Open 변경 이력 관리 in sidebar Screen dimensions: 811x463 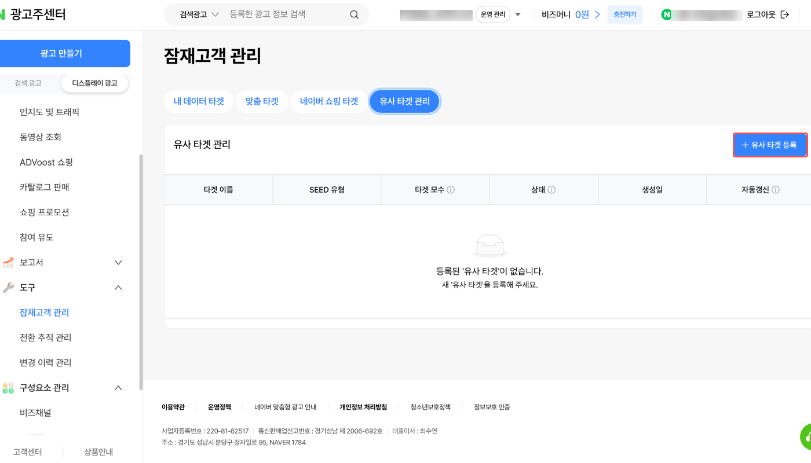point(46,363)
